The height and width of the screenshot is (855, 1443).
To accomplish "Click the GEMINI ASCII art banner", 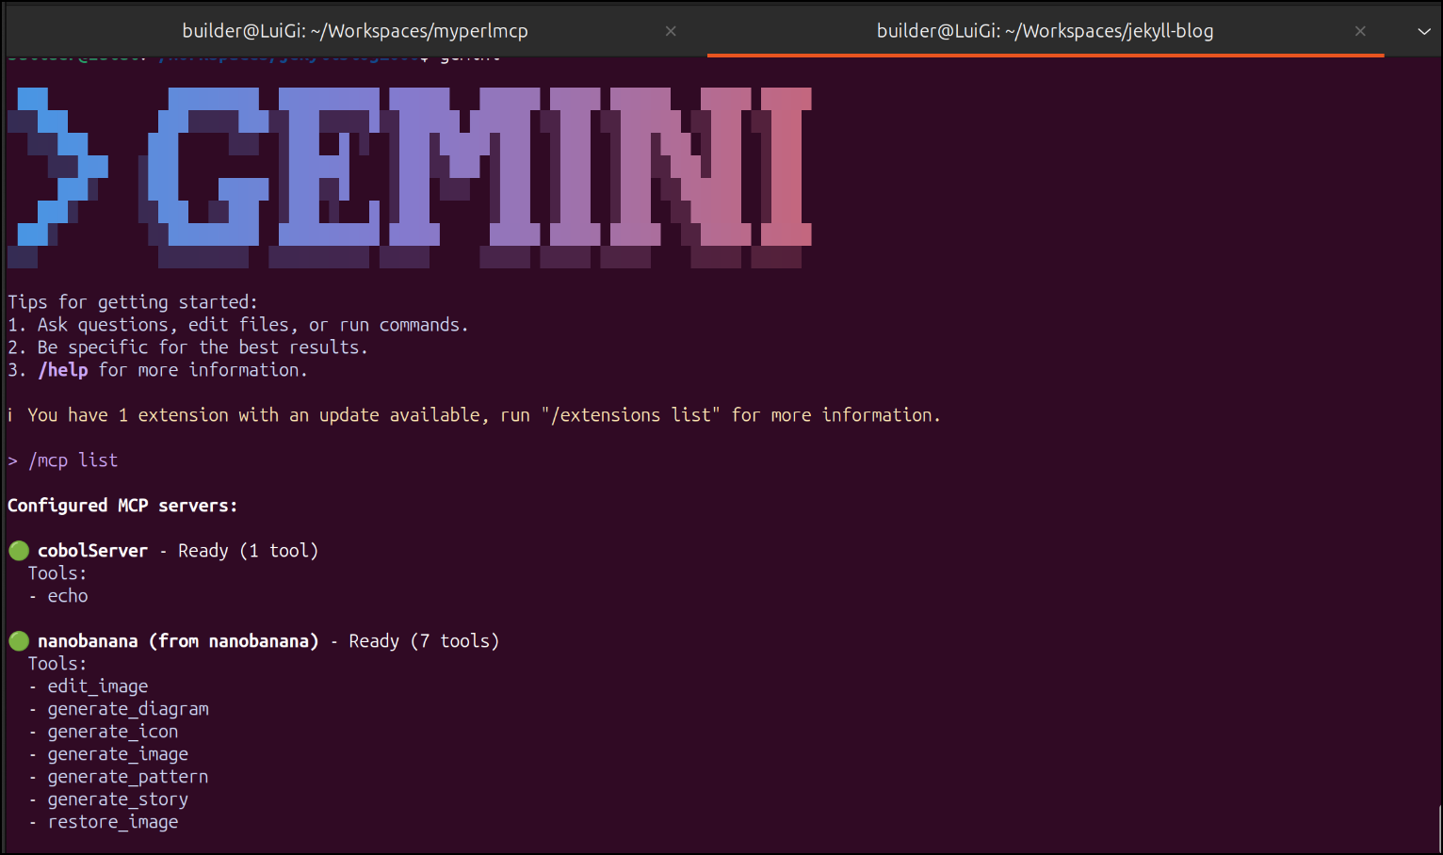I will [480, 168].
